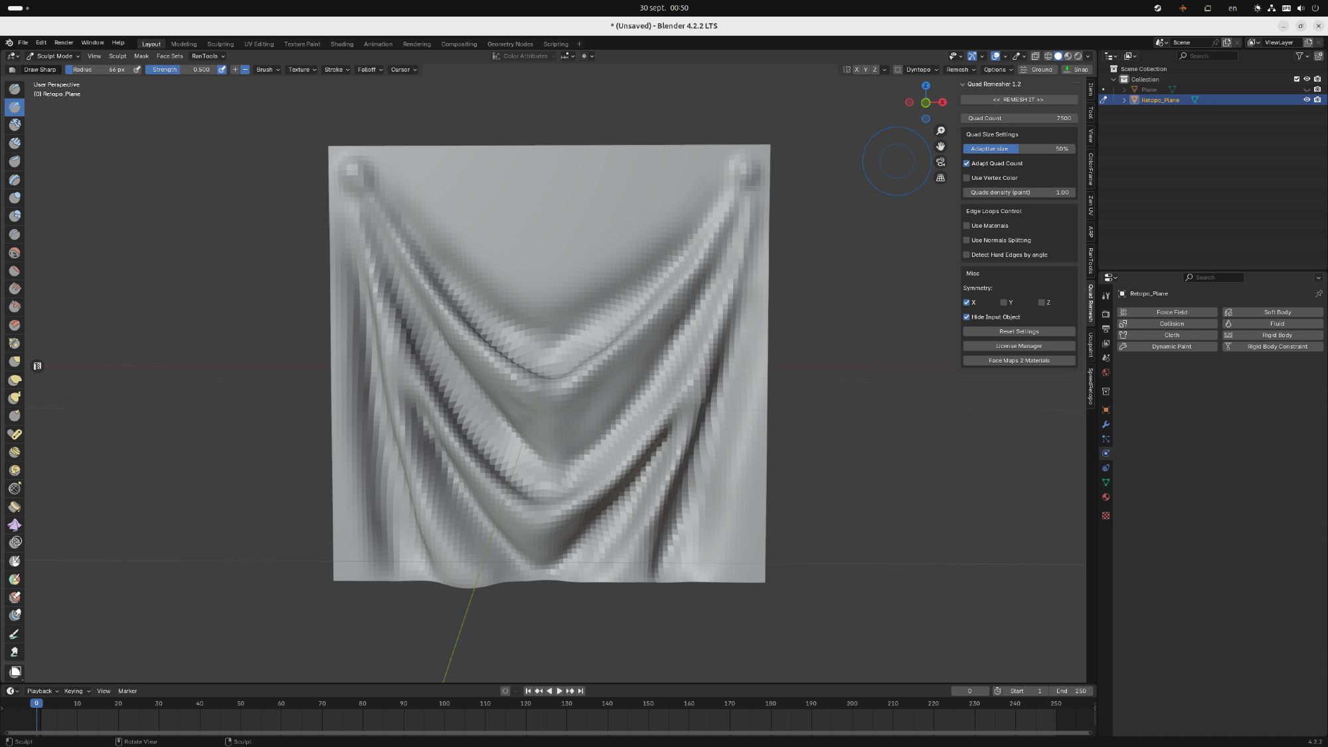Open the Falloff dropdown
The height and width of the screenshot is (747, 1328).
click(x=370, y=70)
